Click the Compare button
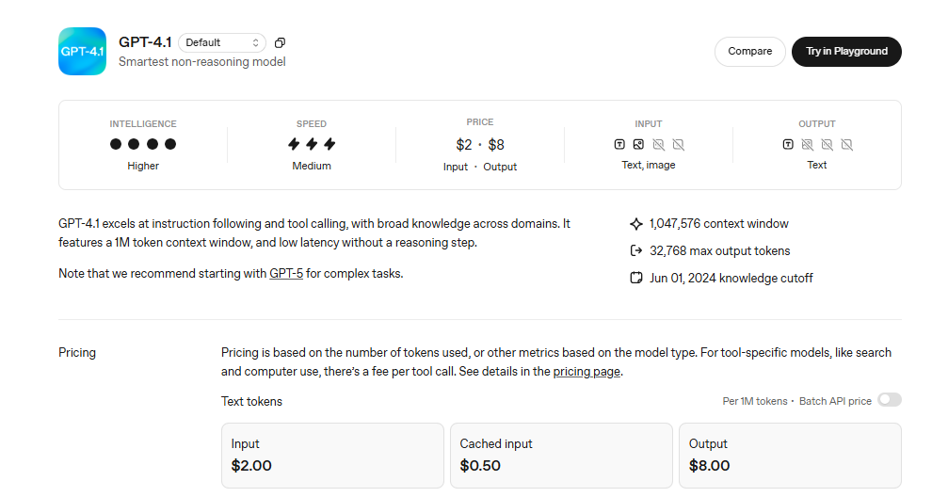The image size is (948, 497). coord(749,52)
